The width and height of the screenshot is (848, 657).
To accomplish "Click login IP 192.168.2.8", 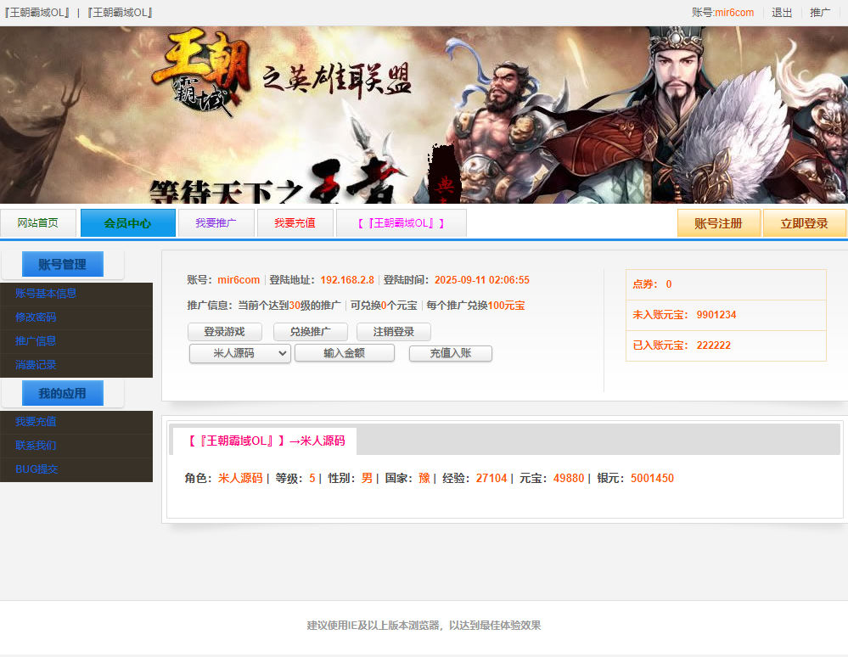I will tap(347, 280).
